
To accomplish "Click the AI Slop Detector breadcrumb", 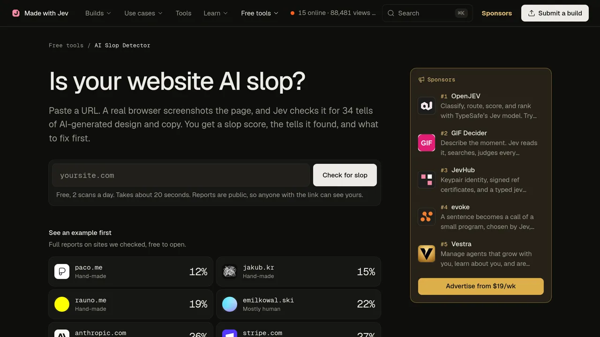I will tap(122, 45).
